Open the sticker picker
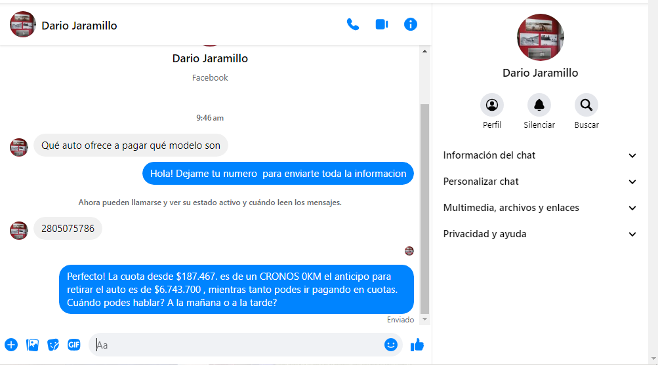This screenshot has height=365, width=658. [x=53, y=345]
